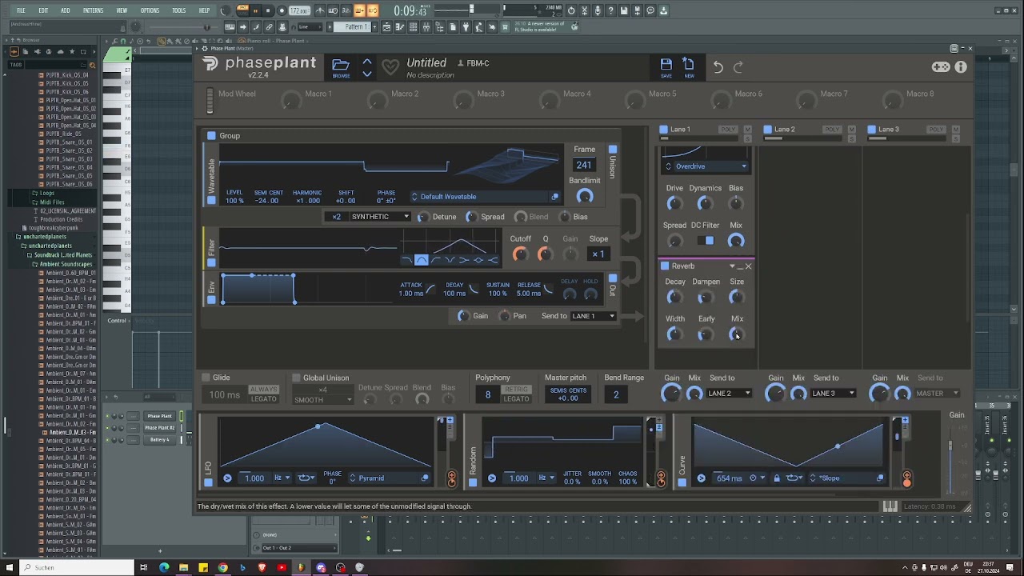Enable the Global Unison checkbox

pyautogui.click(x=296, y=378)
